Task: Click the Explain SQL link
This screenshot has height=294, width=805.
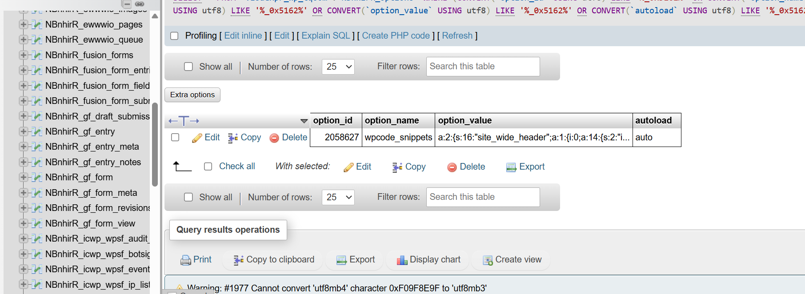Action: (x=326, y=36)
